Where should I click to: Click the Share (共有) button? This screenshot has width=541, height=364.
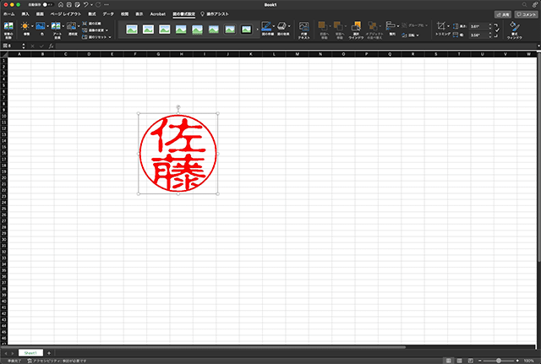502,14
